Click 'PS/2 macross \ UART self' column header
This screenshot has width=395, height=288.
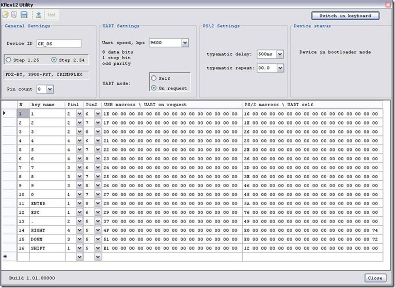pyautogui.click(x=312, y=105)
